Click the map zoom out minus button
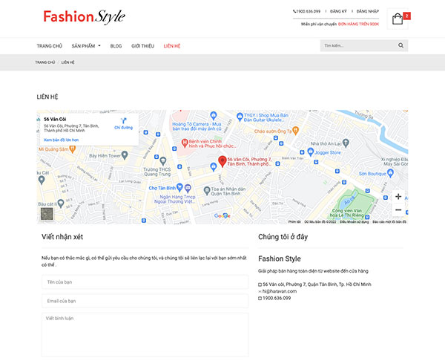Viewport: 445px width, 361px height. tap(398, 210)
